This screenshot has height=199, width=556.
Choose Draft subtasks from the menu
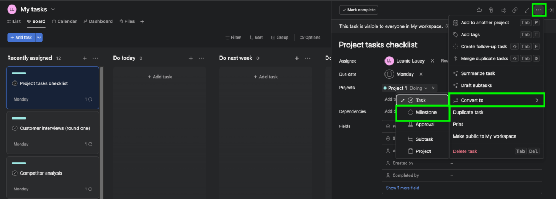[496, 86]
